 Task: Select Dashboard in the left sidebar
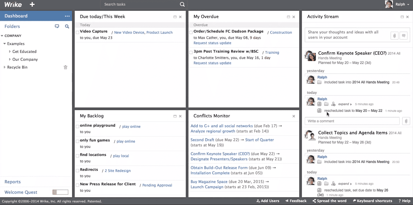[x=16, y=16]
